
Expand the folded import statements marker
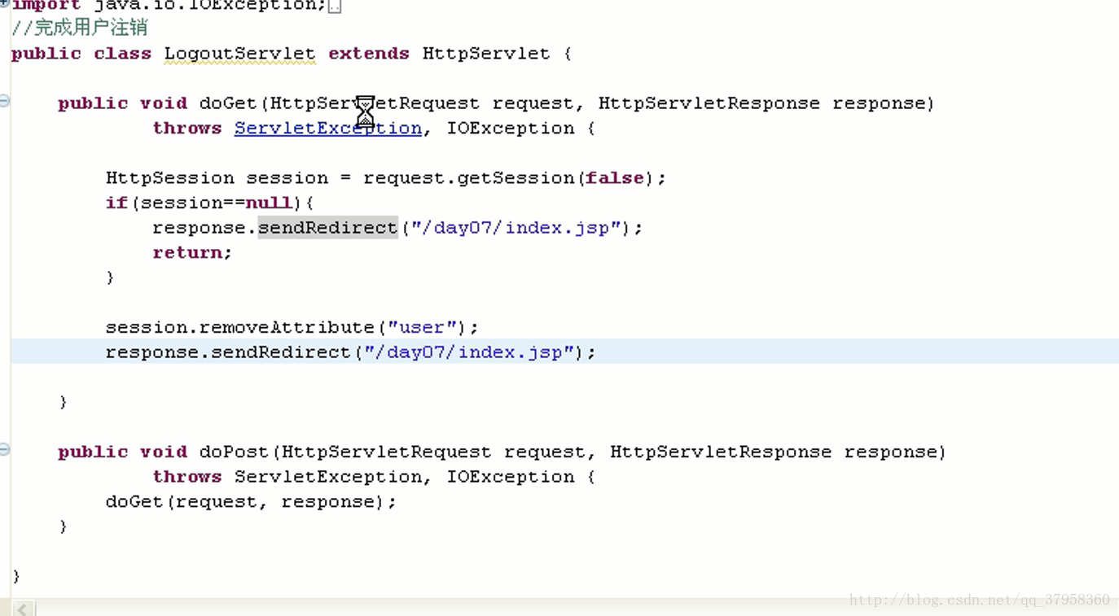point(4,3)
